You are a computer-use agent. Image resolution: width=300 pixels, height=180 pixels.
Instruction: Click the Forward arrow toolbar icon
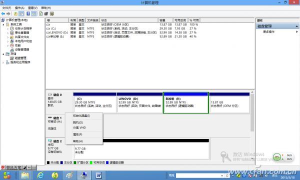tap(8, 14)
